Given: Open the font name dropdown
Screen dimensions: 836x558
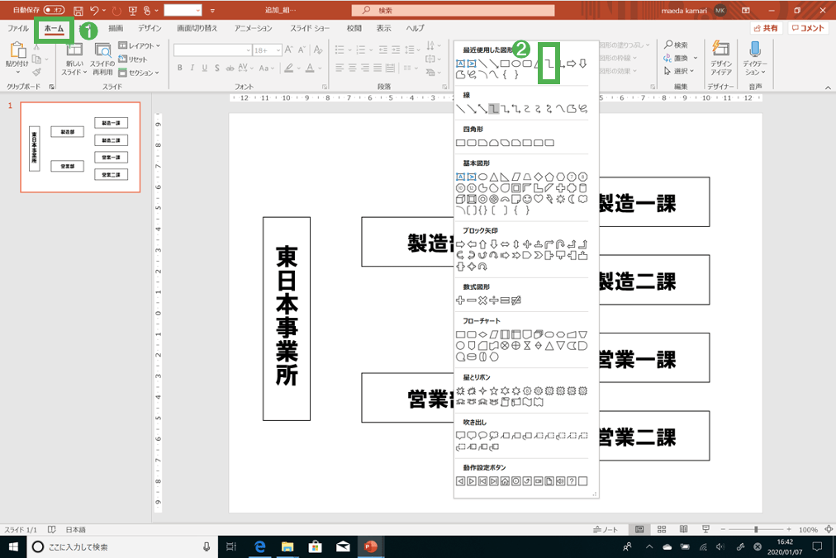Looking at the screenshot, I should 249,50.
